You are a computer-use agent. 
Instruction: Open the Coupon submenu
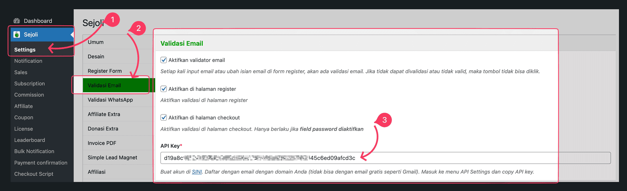click(x=24, y=117)
